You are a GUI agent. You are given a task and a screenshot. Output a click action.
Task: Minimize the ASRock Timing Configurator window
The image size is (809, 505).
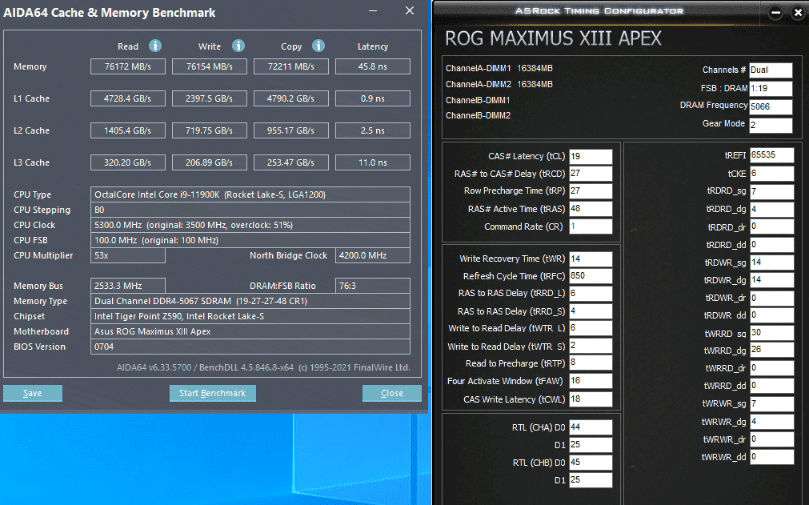(x=775, y=12)
